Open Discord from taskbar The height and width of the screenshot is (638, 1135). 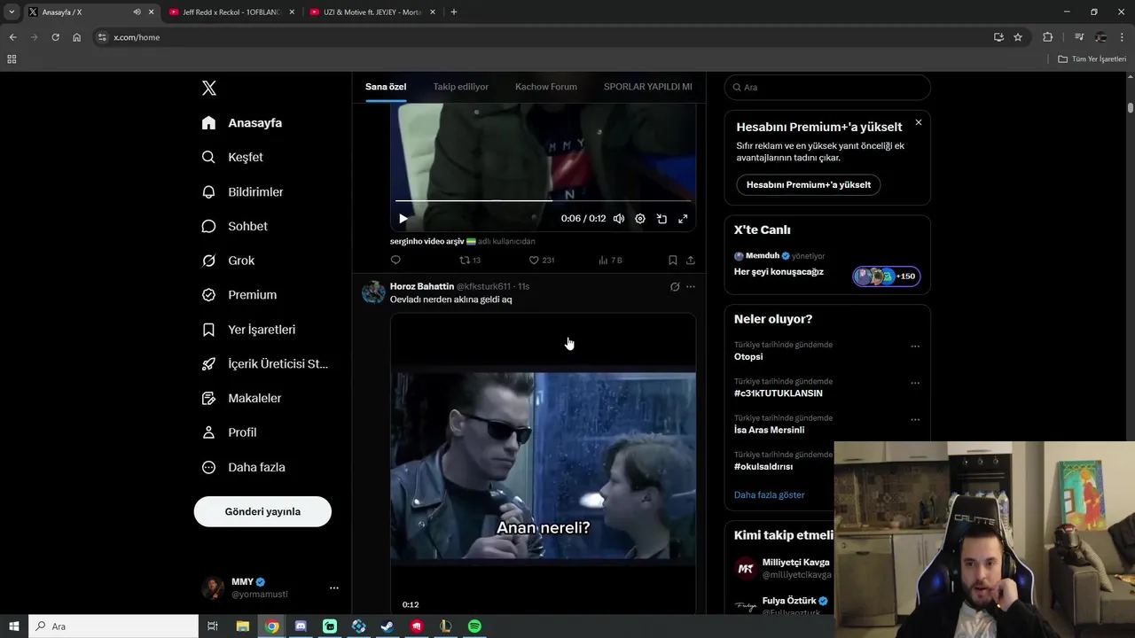point(301,626)
